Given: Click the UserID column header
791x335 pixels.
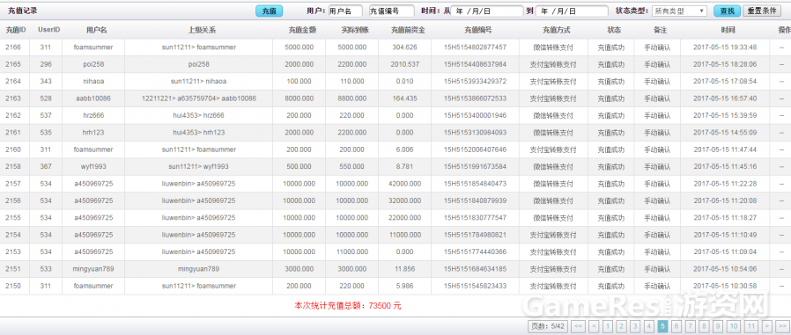Looking at the screenshot, I should (49, 30).
